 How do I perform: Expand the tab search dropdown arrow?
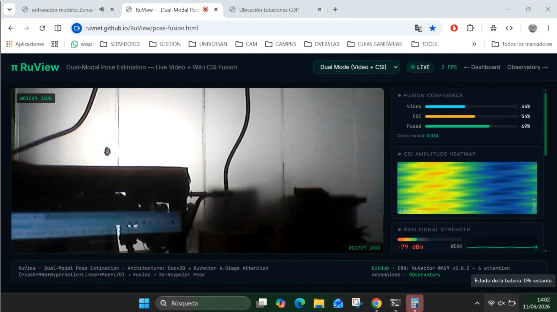pyautogui.click(x=9, y=9)
